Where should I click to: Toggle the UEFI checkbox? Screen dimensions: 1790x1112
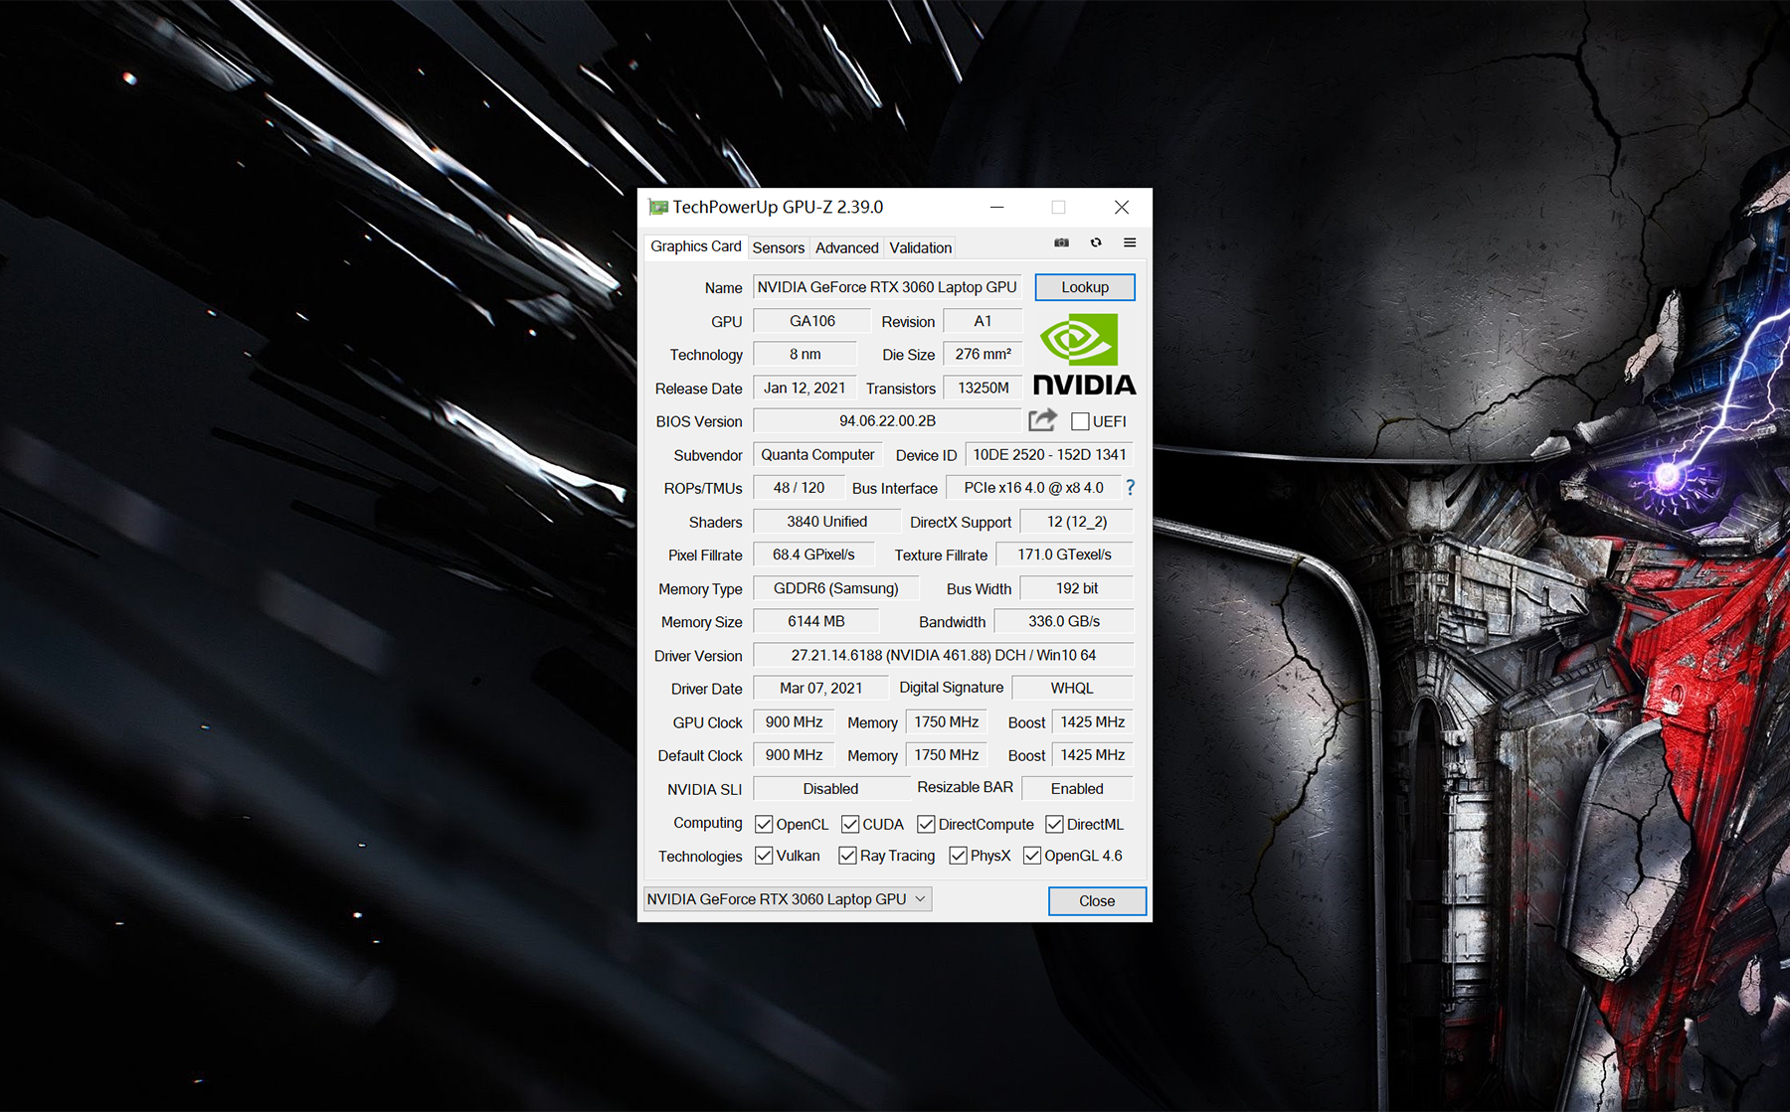[1080, 421]
